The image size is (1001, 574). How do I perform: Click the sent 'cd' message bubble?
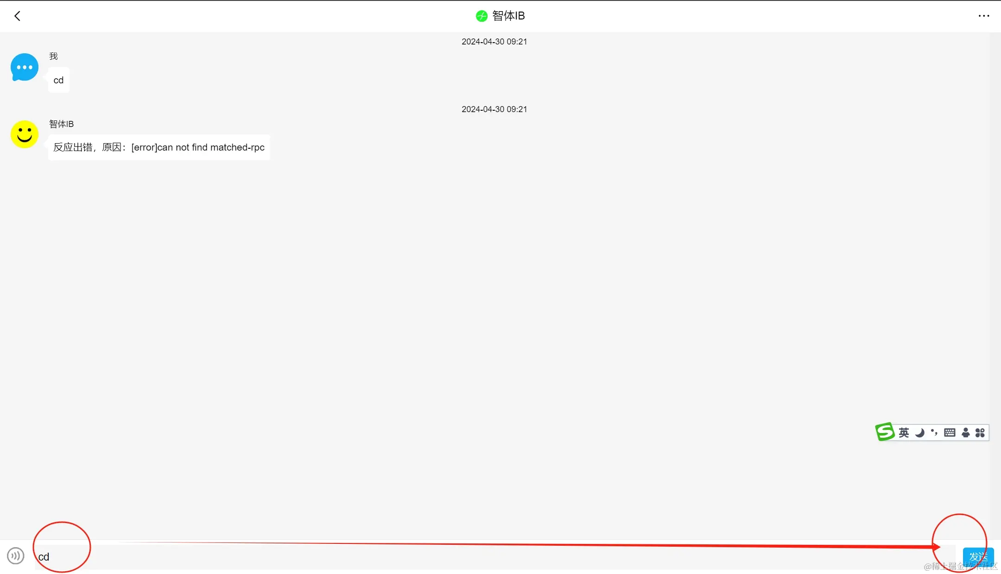(x=58, y=80)
